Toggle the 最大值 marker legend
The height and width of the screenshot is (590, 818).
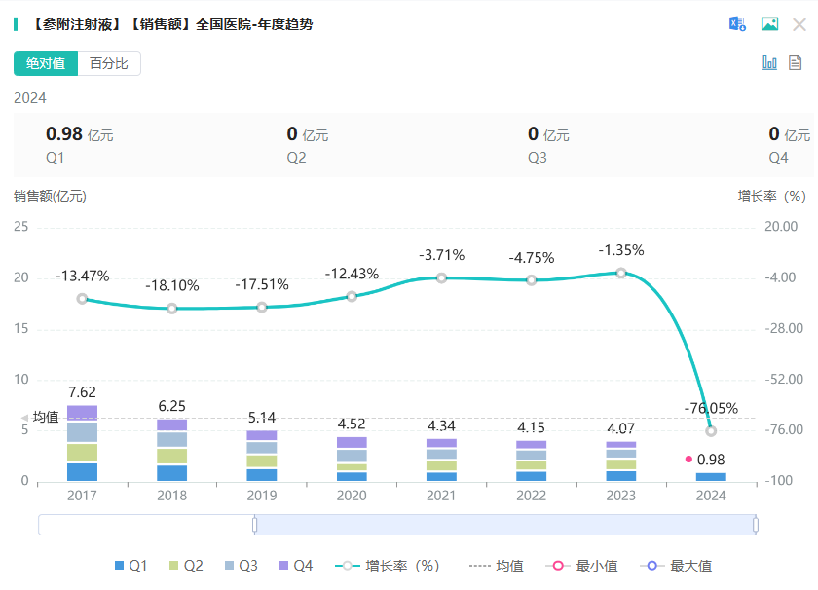pyautogui.click(x=677, y=566)
